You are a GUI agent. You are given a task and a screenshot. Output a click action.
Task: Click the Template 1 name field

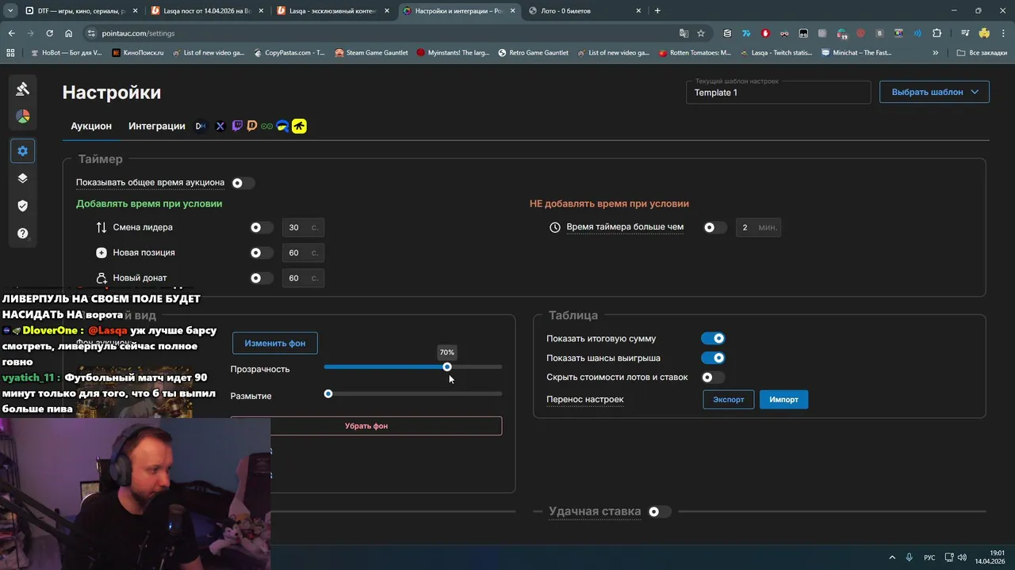point(778,92)
